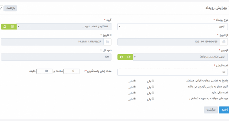The image size is (229, 121).
Task: Click the blue ذخیره save button
Action: point(224,110)
